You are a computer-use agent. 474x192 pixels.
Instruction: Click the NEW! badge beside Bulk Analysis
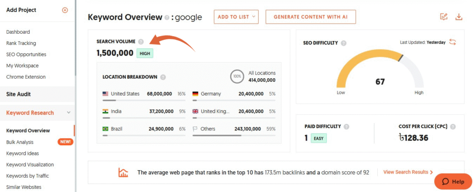click(65, 142)
